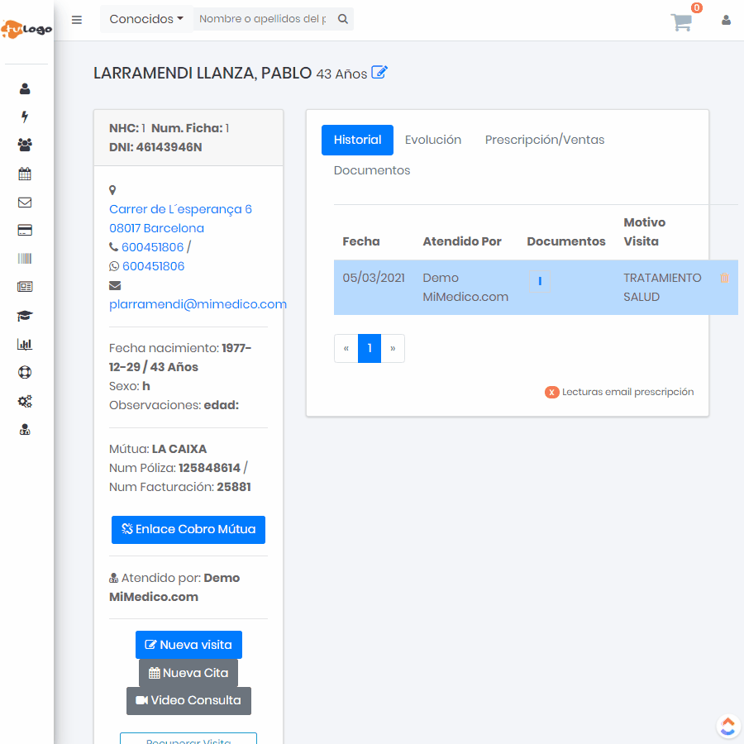Go to next page in pagination

tap(393, 349)
